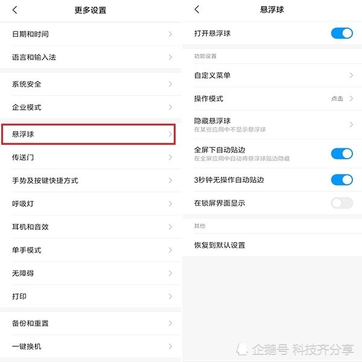Open 手势及按键快捷方式 menu item

point(91,180)
